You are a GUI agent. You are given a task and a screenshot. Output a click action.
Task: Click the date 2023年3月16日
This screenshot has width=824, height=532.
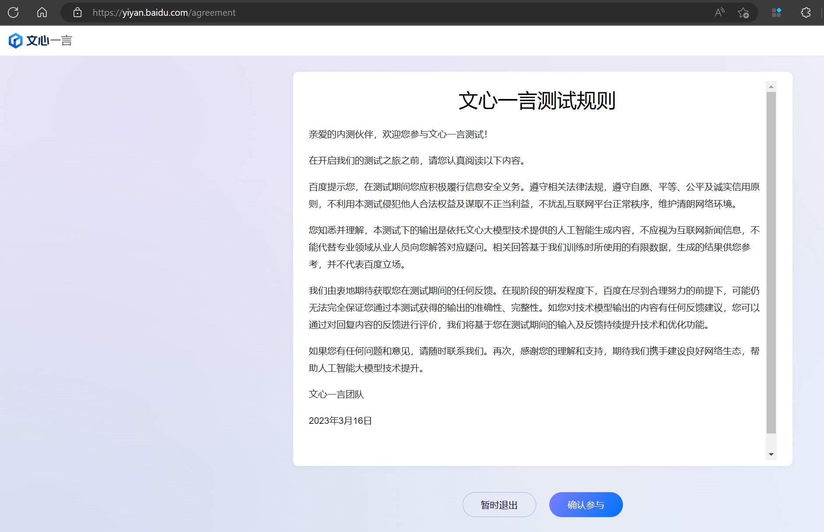[x=340, y=421]
